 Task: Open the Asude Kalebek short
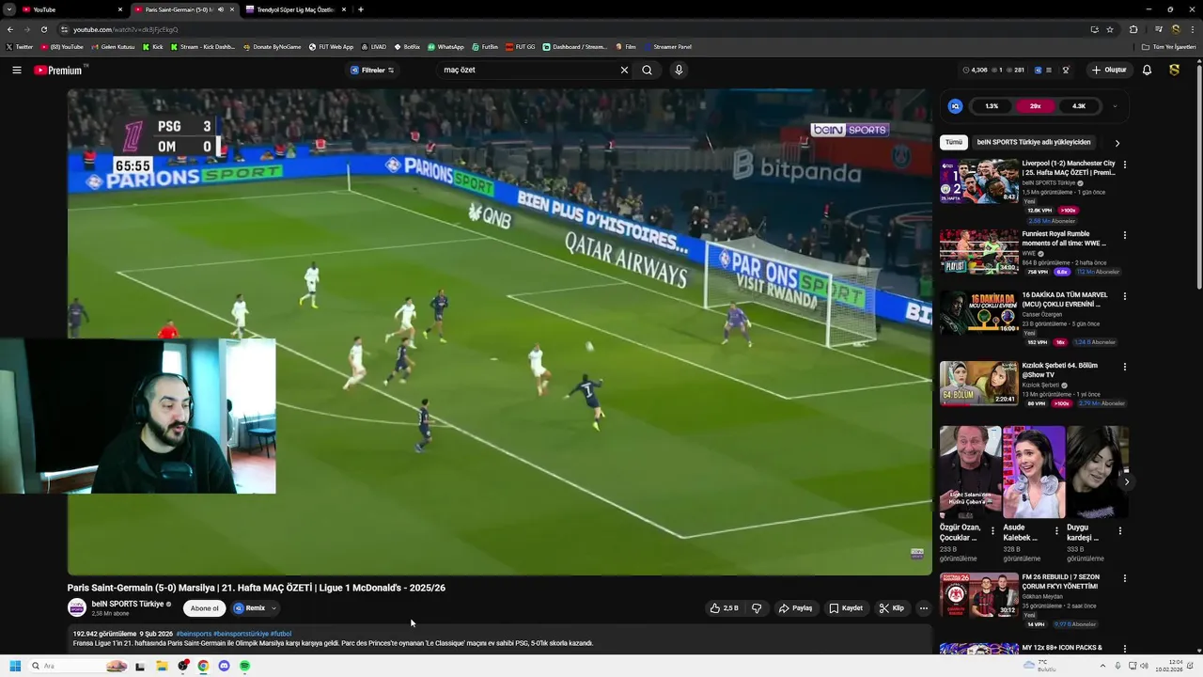(1034, 472)
